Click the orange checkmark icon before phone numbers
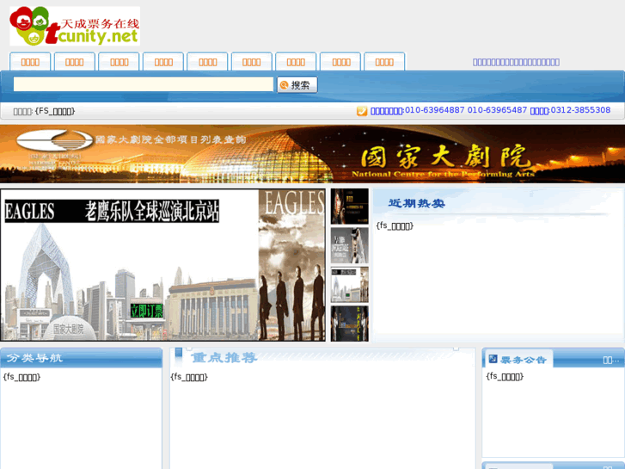Screen dimensions: 625x469 [x=362, y=111]
